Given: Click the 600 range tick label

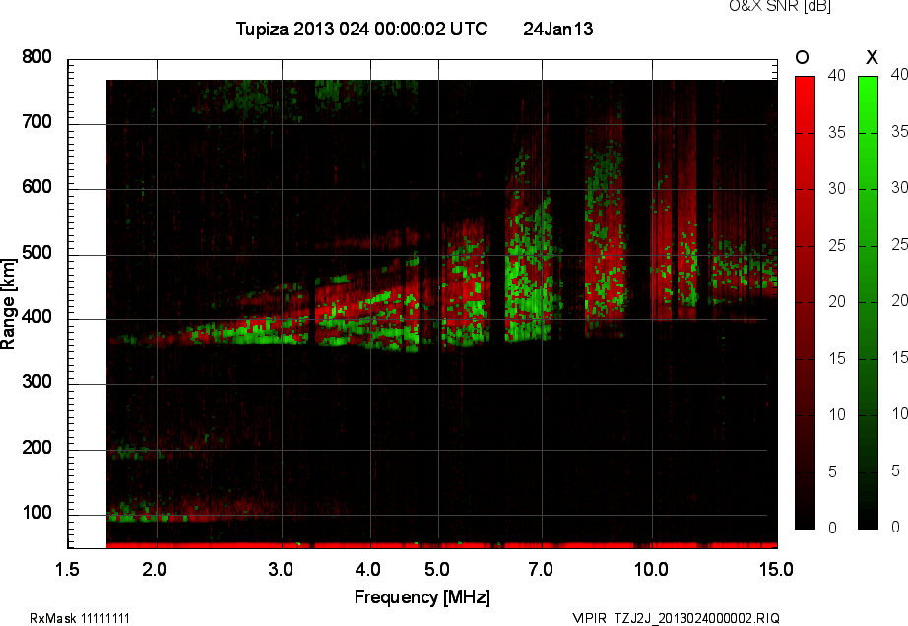Looking at the screenshot, I should (x=37, y=187).
